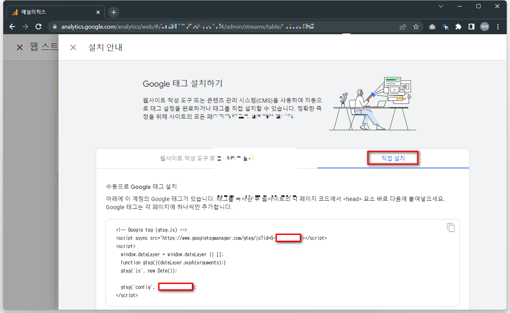
Task: Open the window title bar chevron dropdown
Action: point(440,6)
